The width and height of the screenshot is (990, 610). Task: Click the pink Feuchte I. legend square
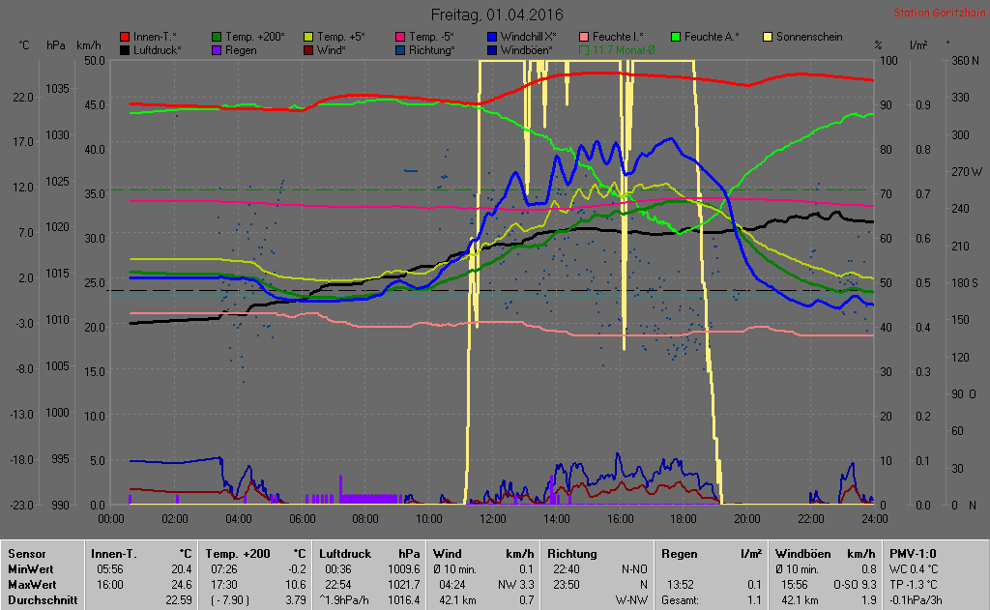point(585,37)
